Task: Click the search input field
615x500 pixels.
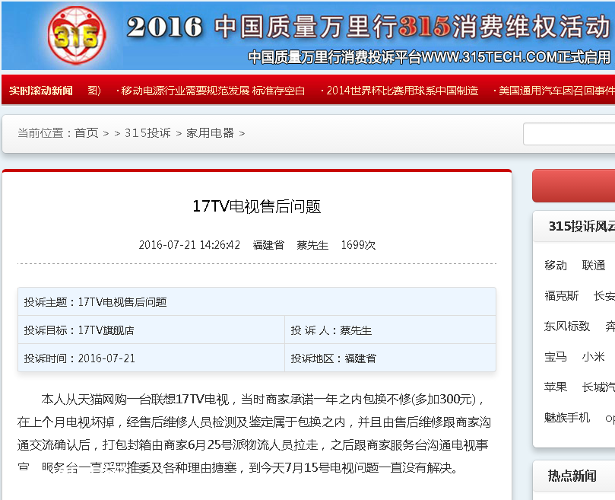Action: pyautogui.click(x=569, y=134)
